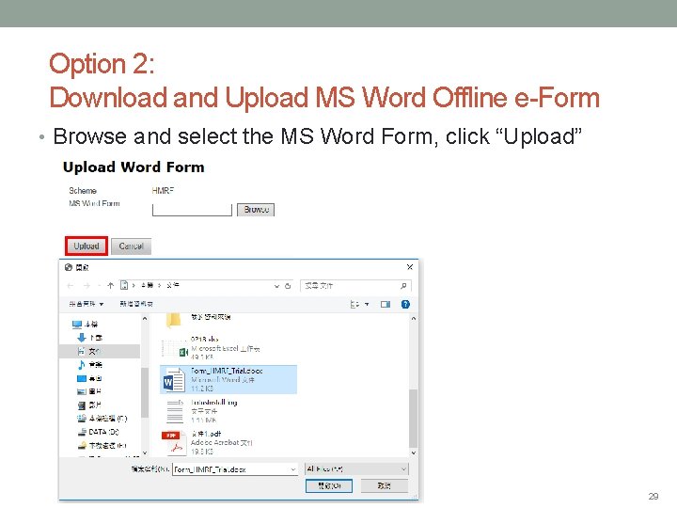Open the All Files type dropdown
Image resolution: width=677 pixels, height=508 pixels.
point(356,469)
